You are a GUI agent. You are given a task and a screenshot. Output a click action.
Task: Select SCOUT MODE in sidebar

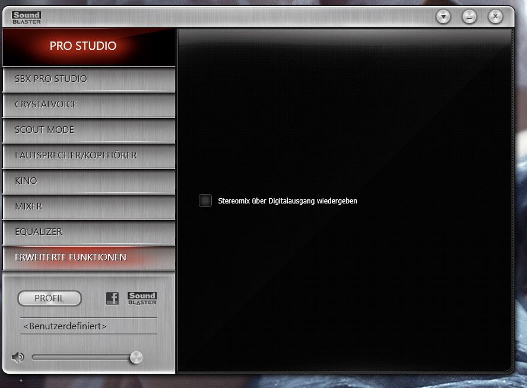tap(89, 130)
